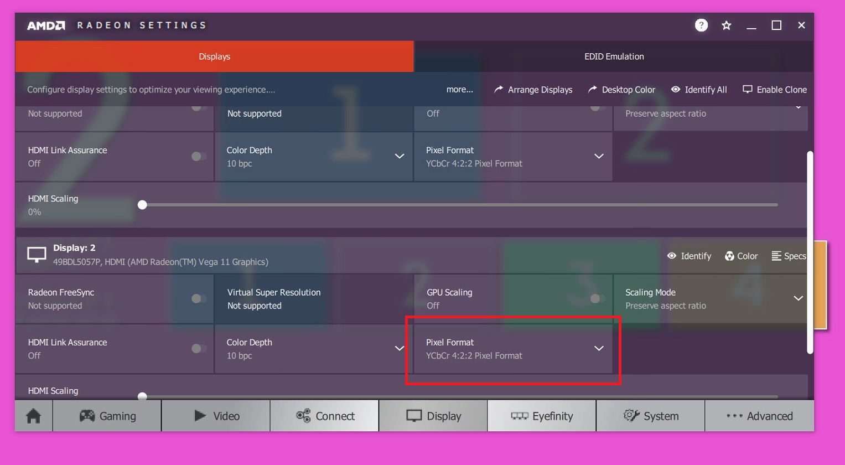
Task: Open the Display section in the bottom bar
Action: (433, 416)
